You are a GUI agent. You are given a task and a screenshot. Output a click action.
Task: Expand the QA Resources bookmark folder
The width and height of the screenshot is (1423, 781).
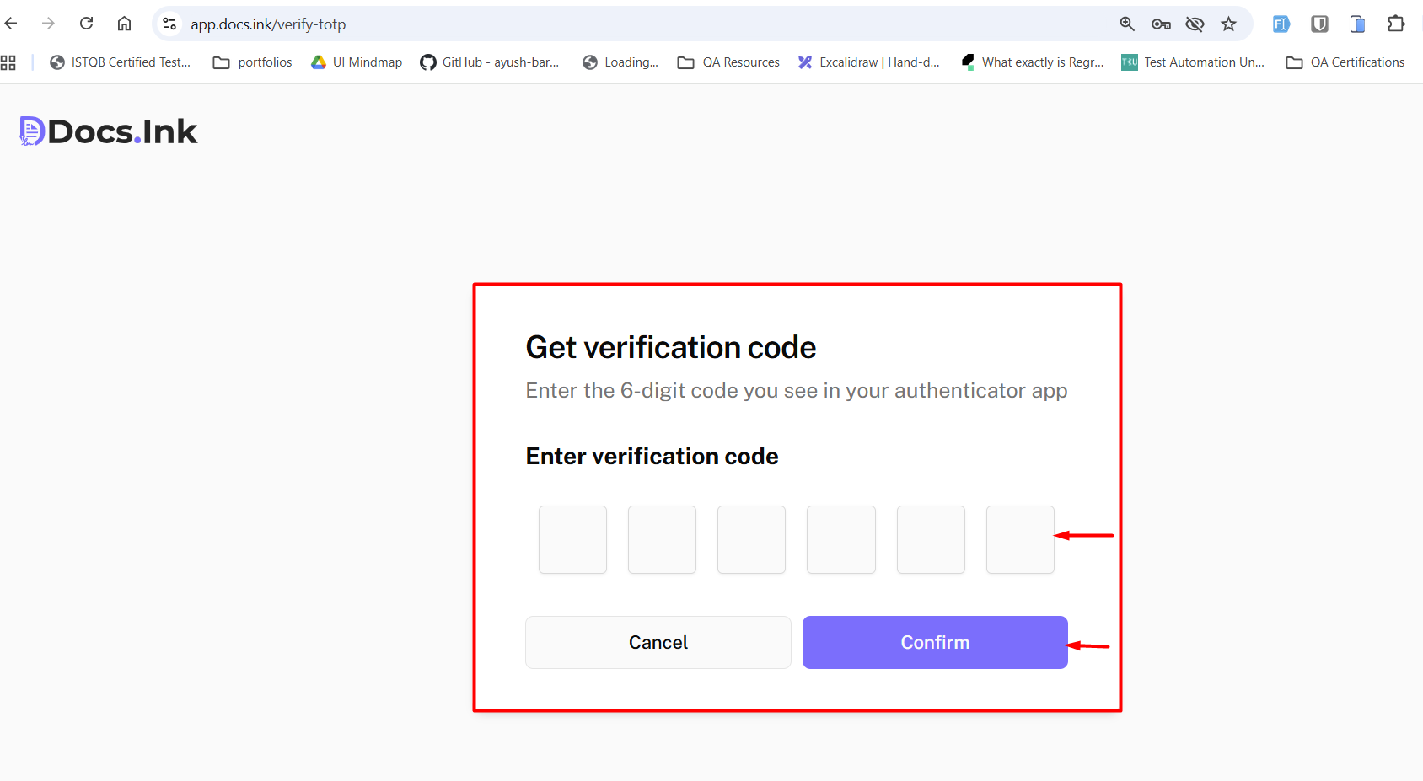729,62
